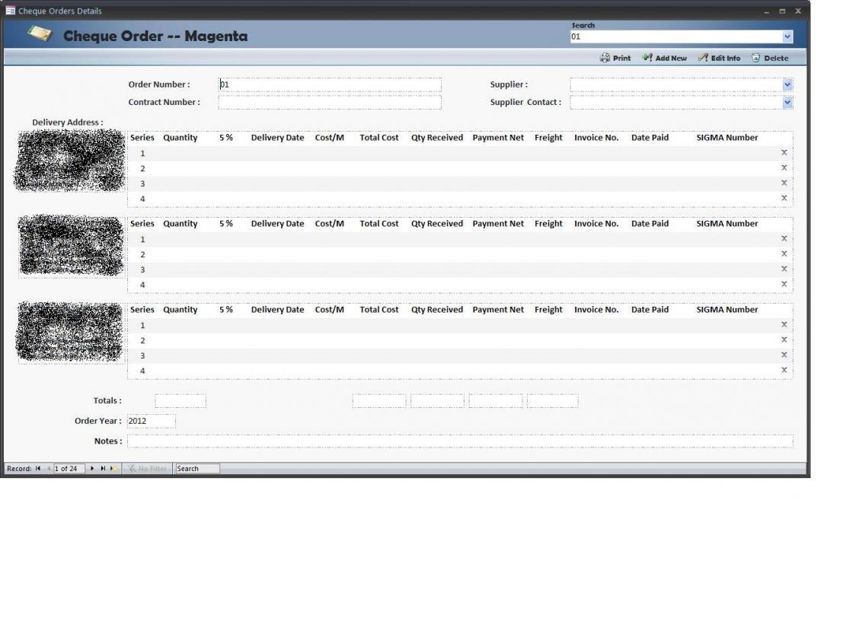Click SIGMA Number header in first block
846x621 pixels.
click(726, 138)
